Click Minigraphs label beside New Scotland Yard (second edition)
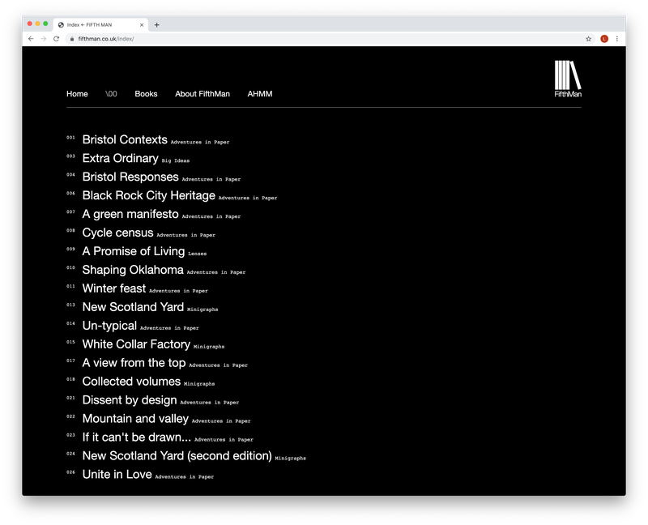Screen dimensions: 648x525 (291, 459)
